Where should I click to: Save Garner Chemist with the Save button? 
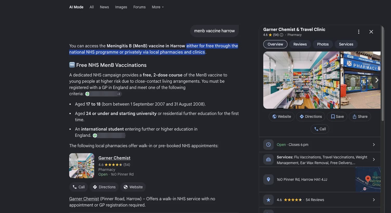[337, 117]
